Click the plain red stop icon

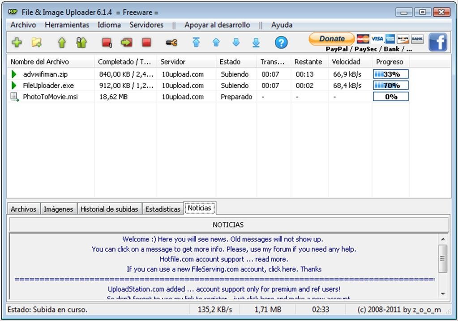pyautogui.click(x=147, y=43)
